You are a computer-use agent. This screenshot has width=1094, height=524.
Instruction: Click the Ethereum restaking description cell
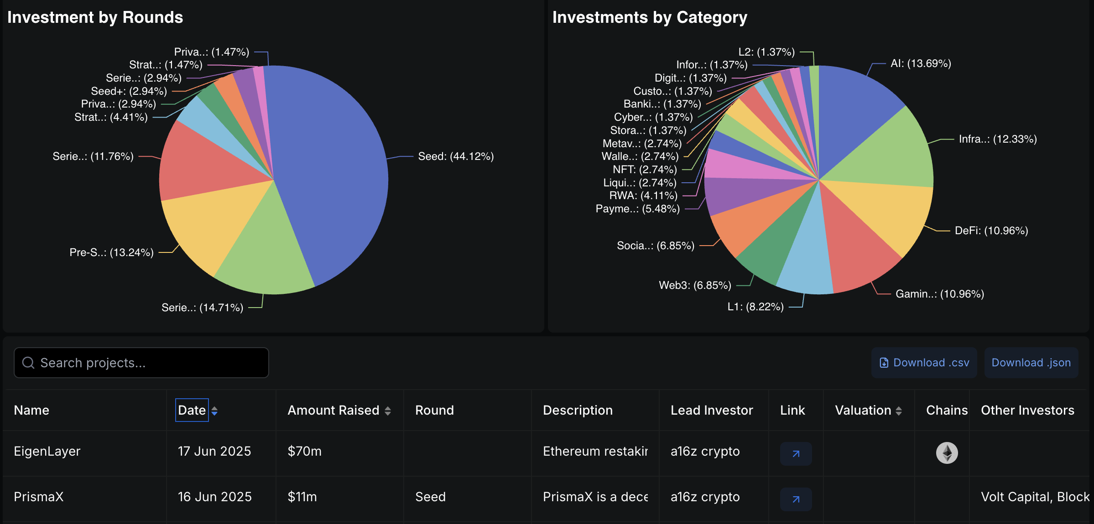pos(595,451)
